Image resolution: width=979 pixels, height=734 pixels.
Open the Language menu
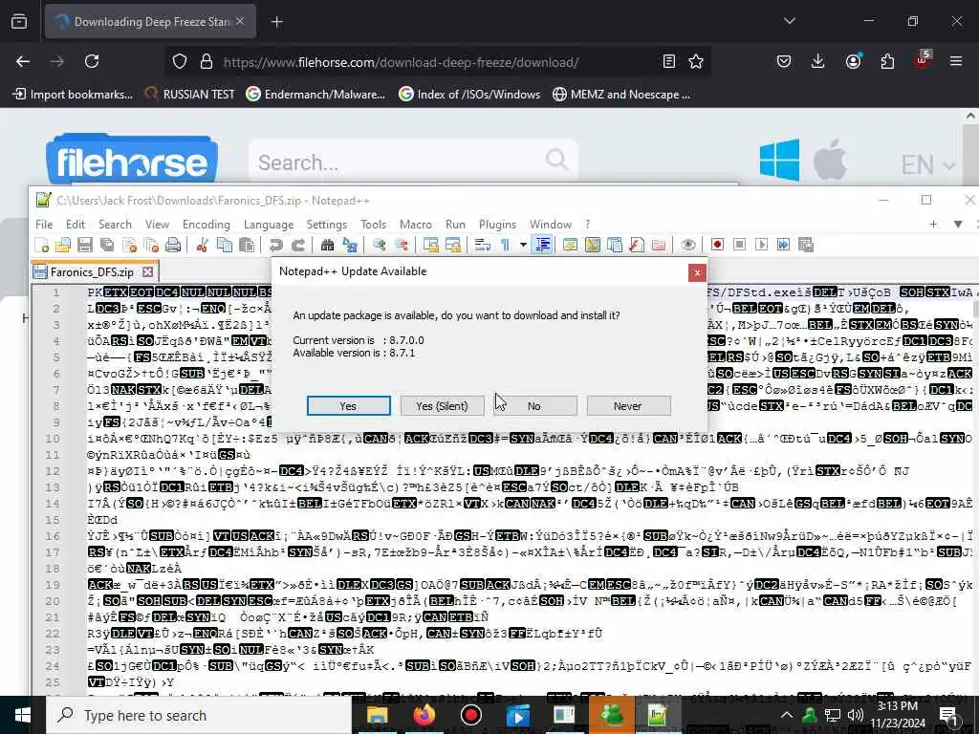pos(269,224)
